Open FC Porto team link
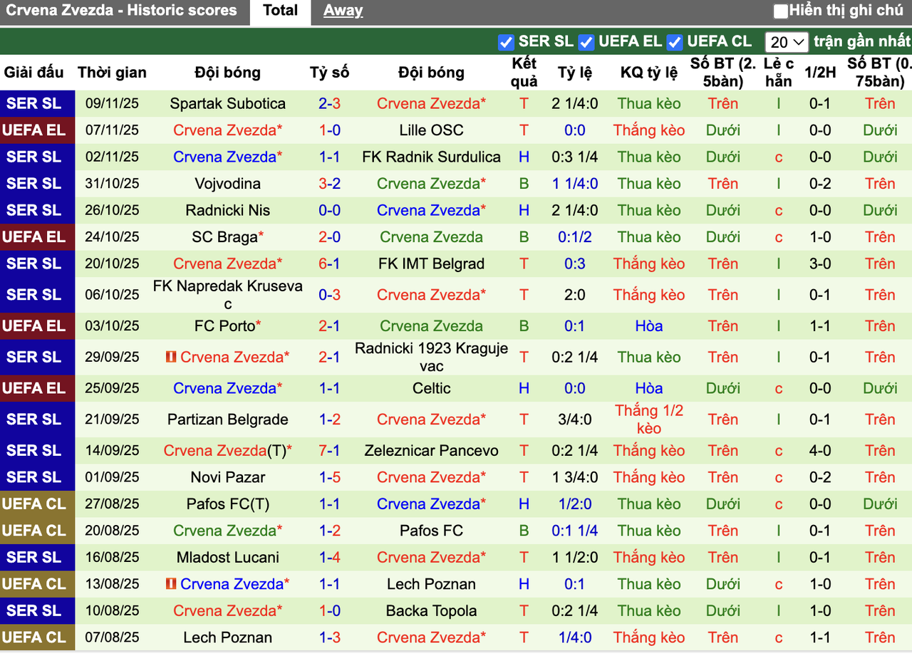The width and height of the screenshot is (912, 656). [x=224, y=326]
